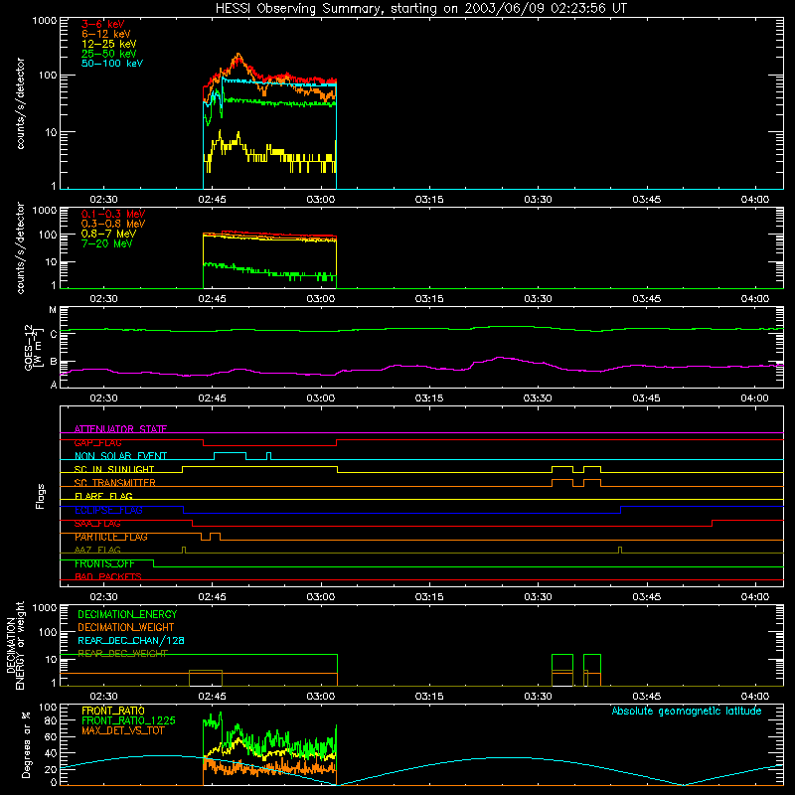Click the green 'FRONTS_OFF' label
Viewport: 795px width, 795px height.
tap(104, 563)
